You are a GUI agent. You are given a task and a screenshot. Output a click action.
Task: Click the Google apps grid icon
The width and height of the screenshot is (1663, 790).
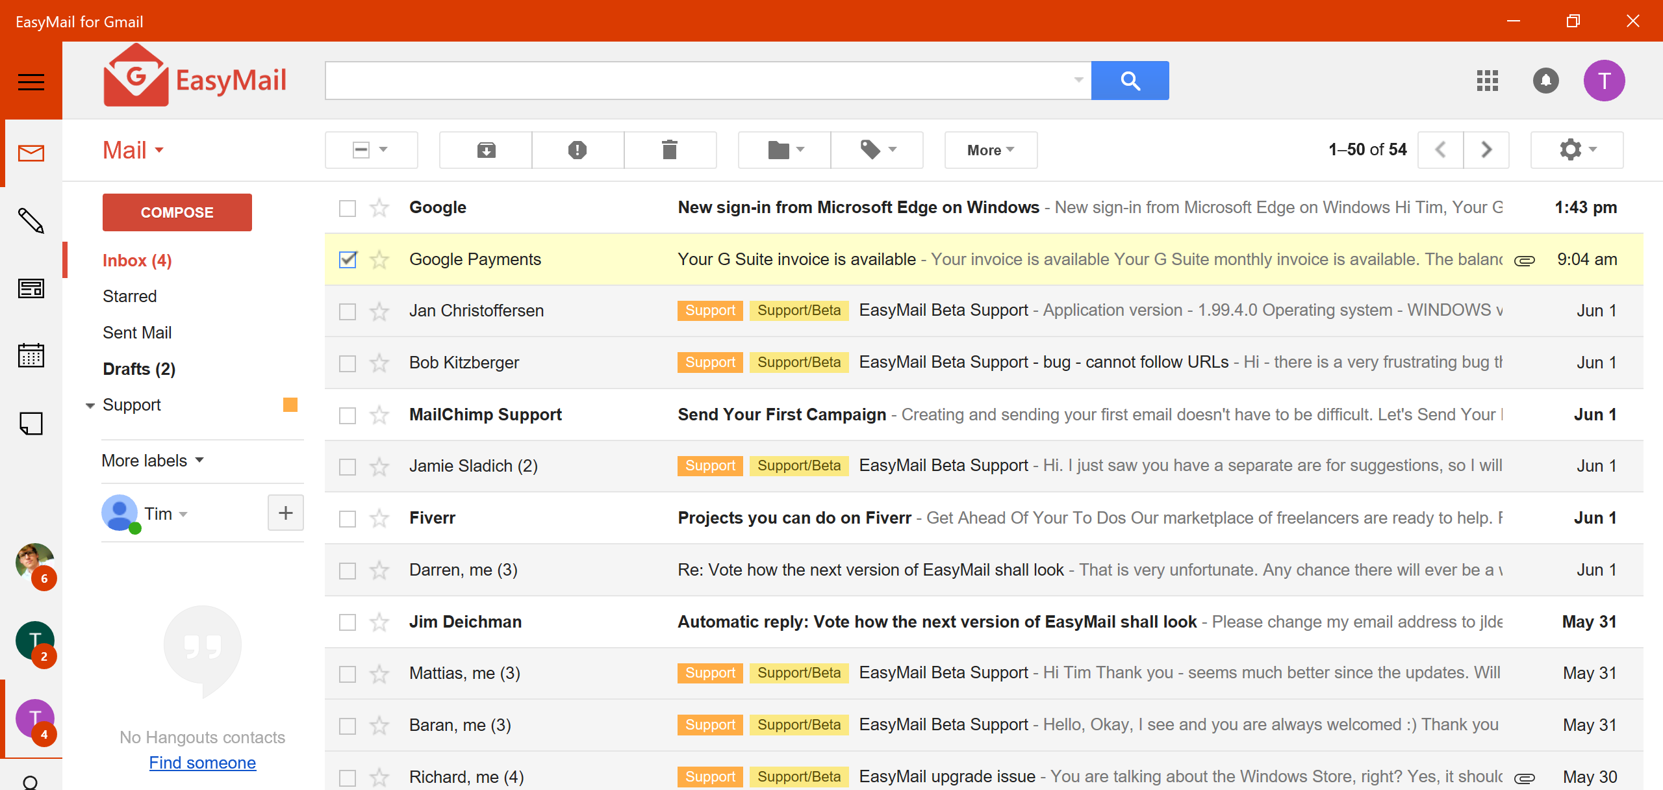pyautogui.click(x=1488, y=81)
